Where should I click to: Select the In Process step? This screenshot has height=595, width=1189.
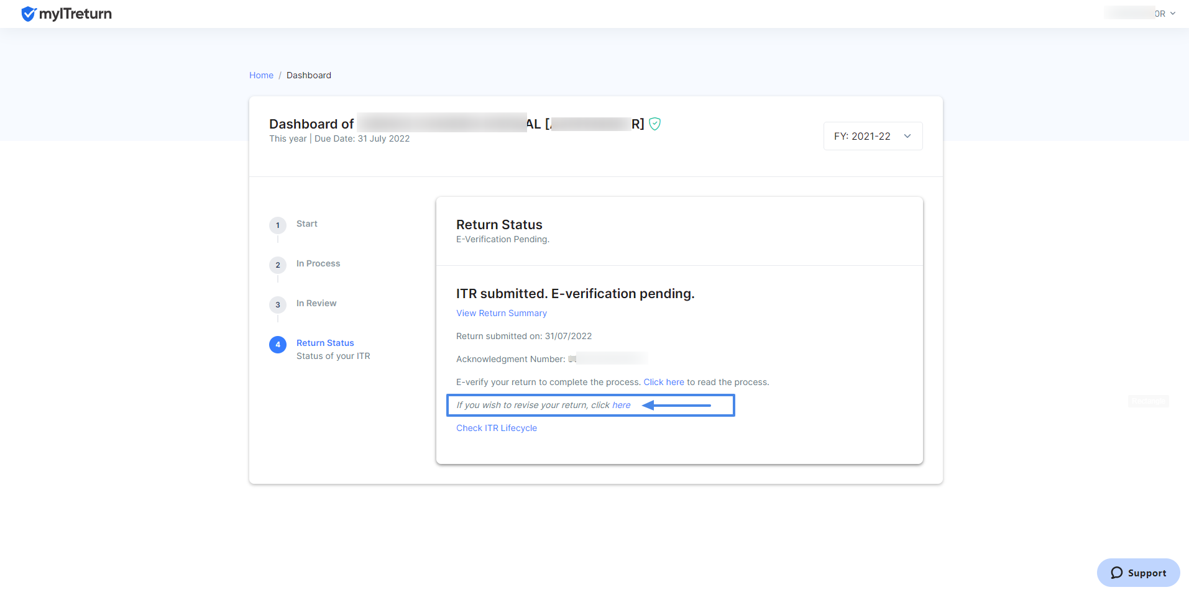point(318,263)
